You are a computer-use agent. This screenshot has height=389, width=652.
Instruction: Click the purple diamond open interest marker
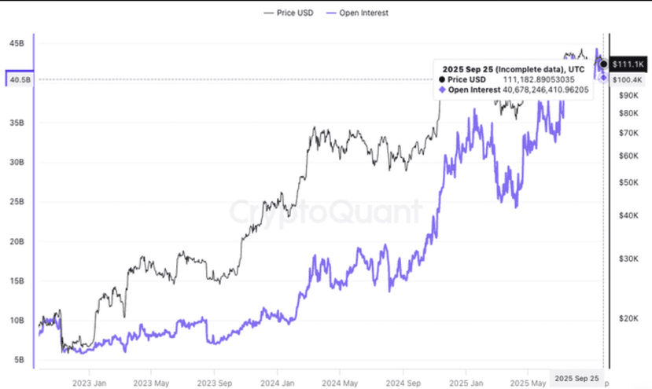pyautogui.click(x=603, y=77)
